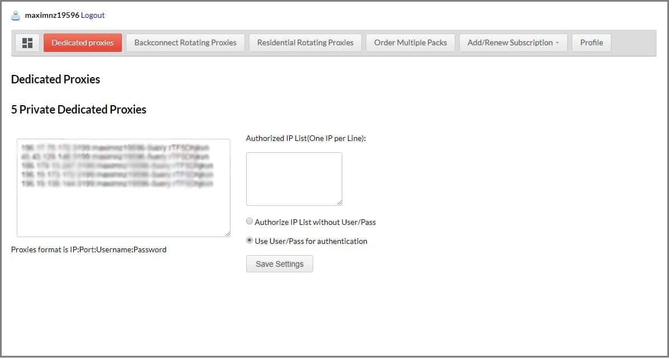This screenshot has width=669, height=358.
Task: Select Use User/Pass for authentication
Action: (249, 241)
